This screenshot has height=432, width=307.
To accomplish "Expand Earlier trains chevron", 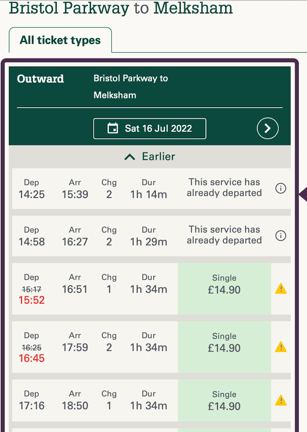I will [x=130, y=157].
